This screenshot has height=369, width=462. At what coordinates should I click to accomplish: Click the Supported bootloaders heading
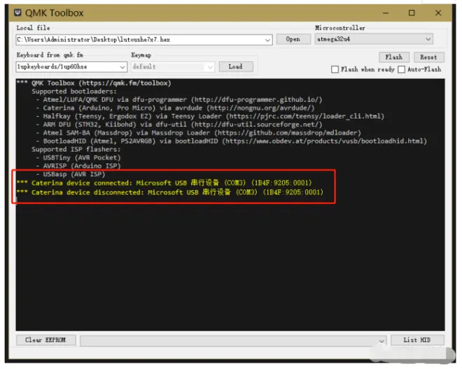[x=74, y=92]
